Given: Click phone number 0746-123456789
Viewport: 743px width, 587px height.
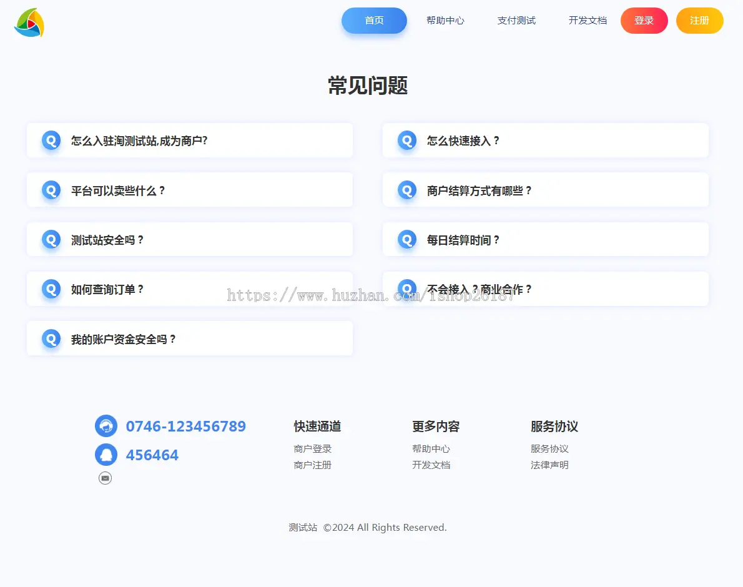Looking at the screenshot, I should tap(186, 427).
